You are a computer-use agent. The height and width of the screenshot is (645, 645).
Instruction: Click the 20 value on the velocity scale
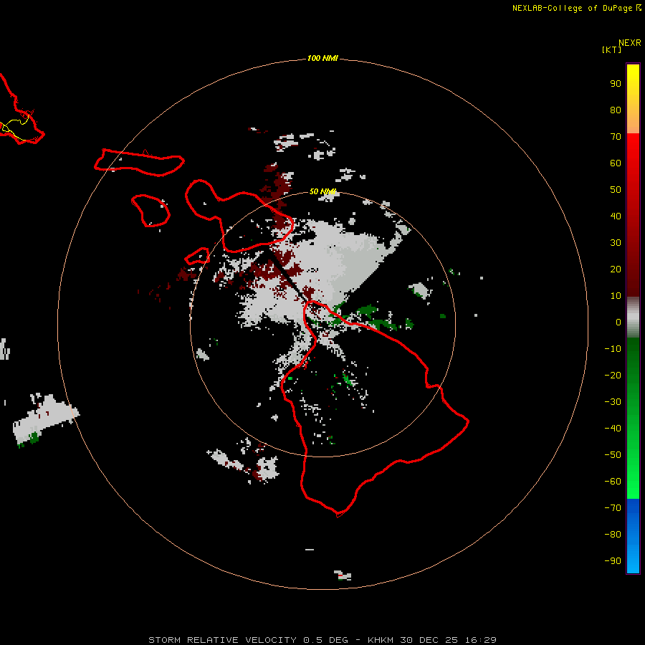coord(616,269)
